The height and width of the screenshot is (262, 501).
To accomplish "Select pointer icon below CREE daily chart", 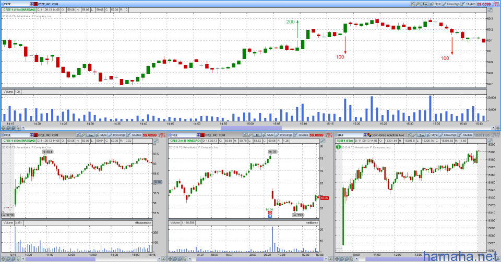I will coord(185,259).
